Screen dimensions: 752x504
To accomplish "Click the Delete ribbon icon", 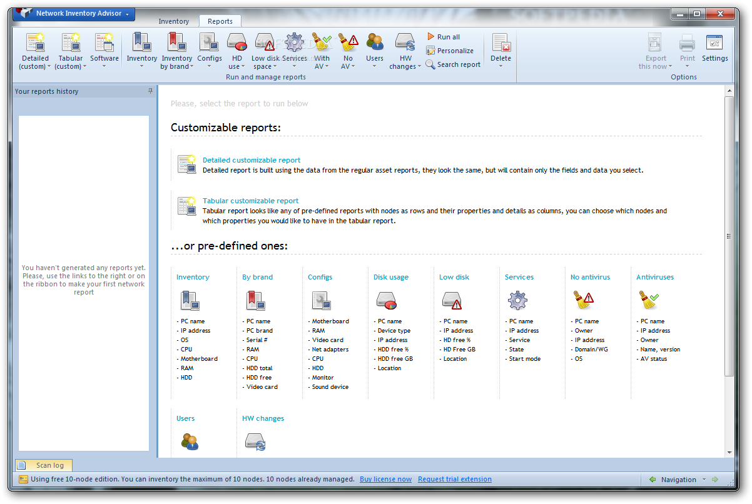I will tap(500, 43).
